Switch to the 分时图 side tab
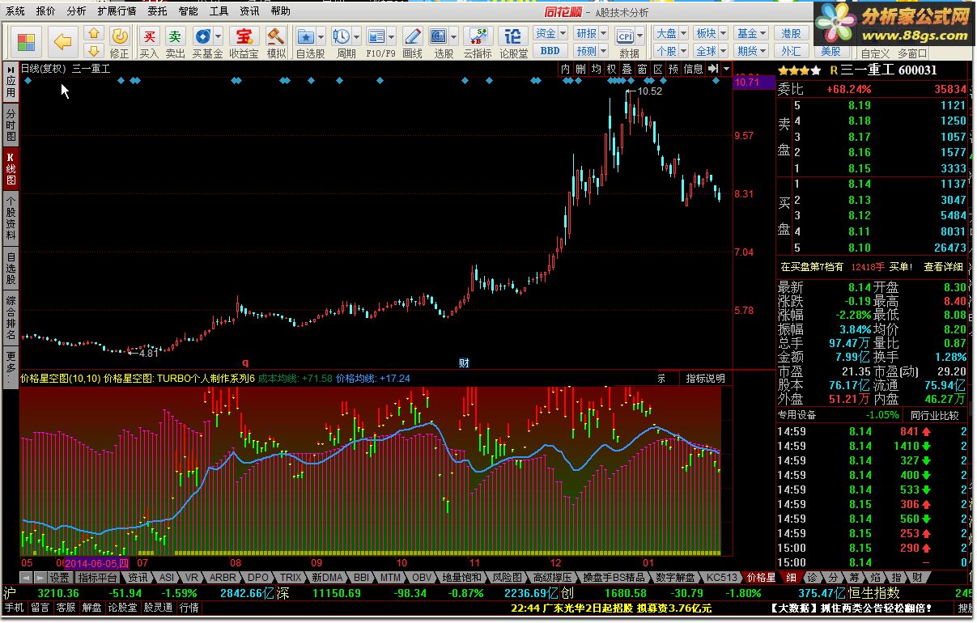This screenshot has width=977, height=623. [11, 125]
